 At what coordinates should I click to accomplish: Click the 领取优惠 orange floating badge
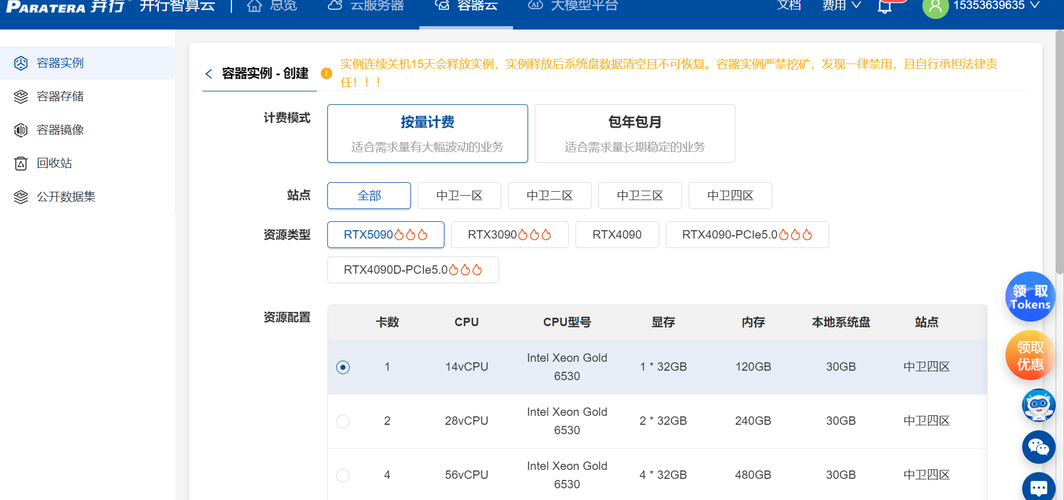tap(1030, 355)
